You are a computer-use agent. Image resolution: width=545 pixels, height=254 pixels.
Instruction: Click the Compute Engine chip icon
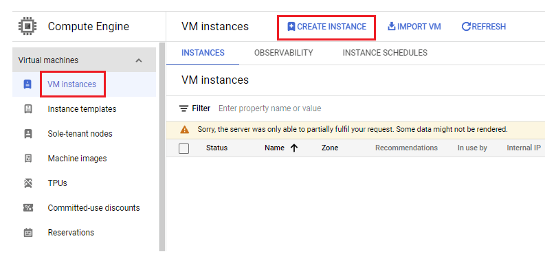click(27, 26)
